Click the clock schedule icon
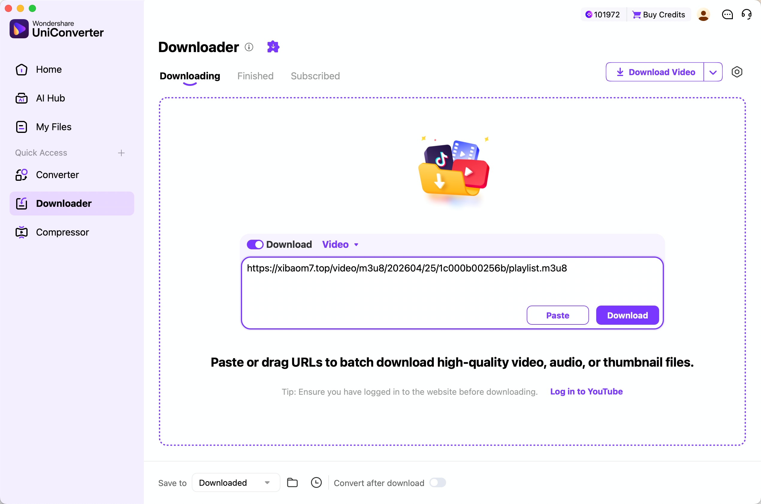The width and height of the screenshot is (761, 504). 316,482
